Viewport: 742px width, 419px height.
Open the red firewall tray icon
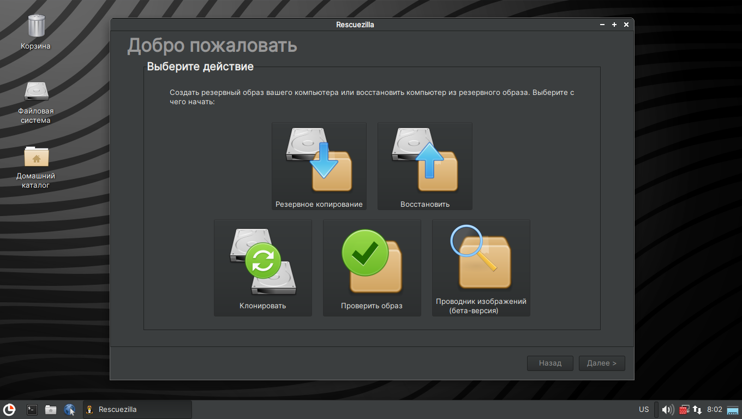[684, 409]
